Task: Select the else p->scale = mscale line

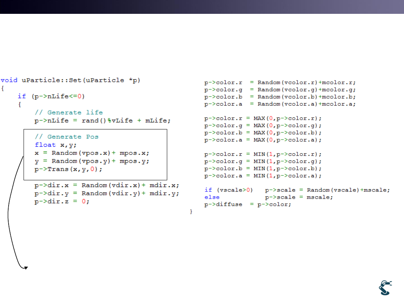Action: click(268, 197)
